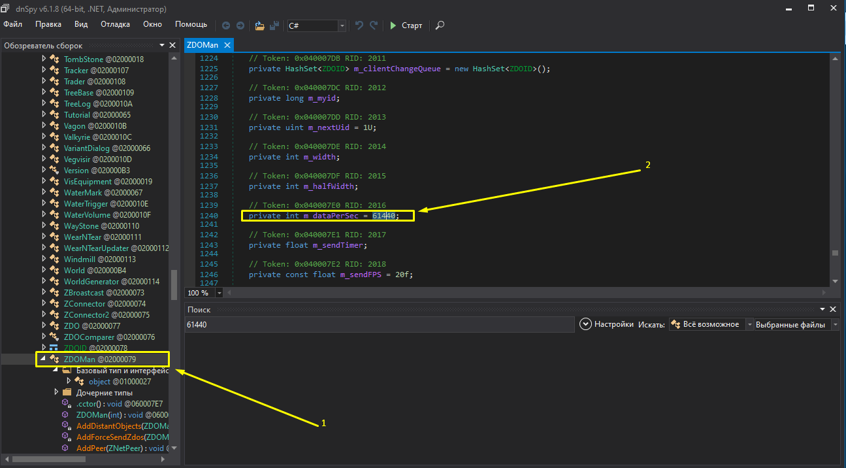Expand the Дочерние типы folder node
Screen dimensions: 846x468
[x=57, y=392]
